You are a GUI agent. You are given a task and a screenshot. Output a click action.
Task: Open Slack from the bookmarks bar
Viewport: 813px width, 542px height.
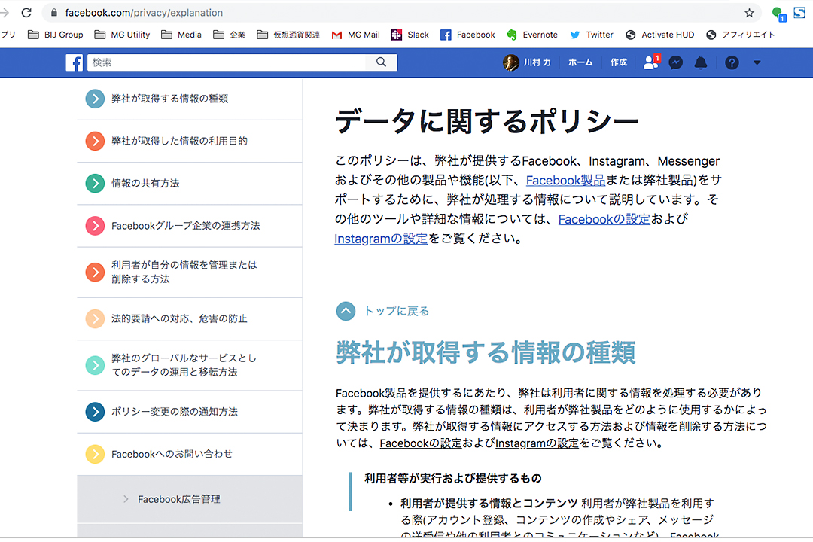pos(410,34)
